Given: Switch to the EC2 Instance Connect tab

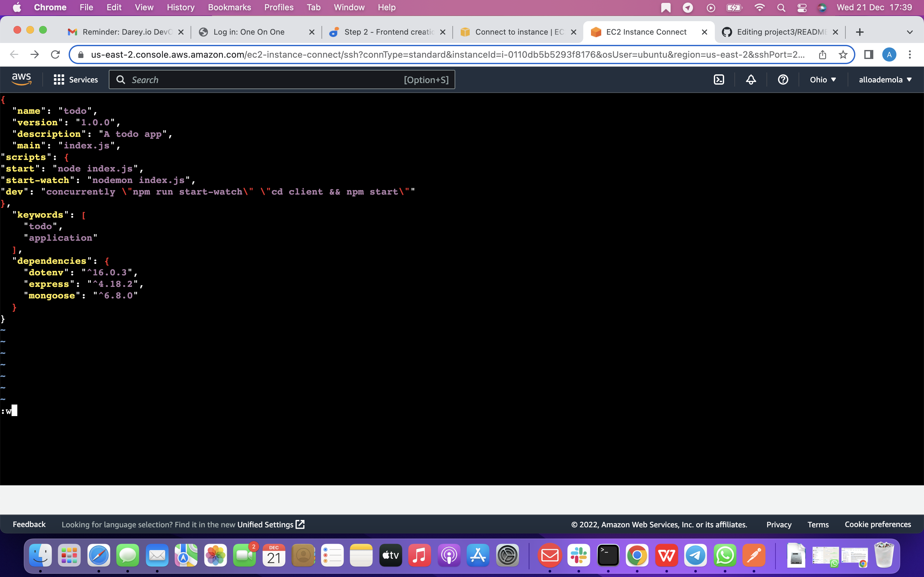Looking at the screenshot, I should tap(645, 32).
